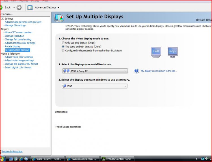Click the gray Forward arrow button

(19, 7)
